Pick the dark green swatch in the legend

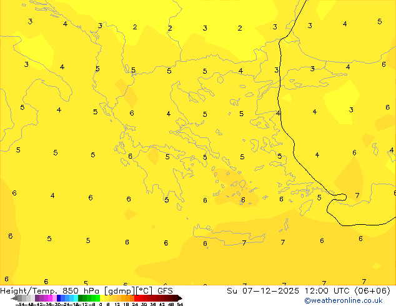click(80, 299)
